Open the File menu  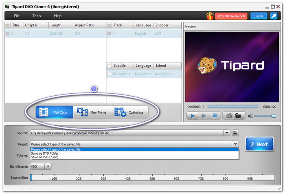point(17,16)
